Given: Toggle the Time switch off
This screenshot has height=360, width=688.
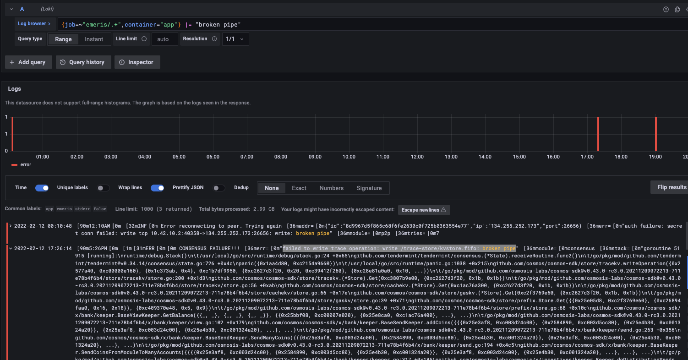Looking at the screenshot, I should pos(42,188).
